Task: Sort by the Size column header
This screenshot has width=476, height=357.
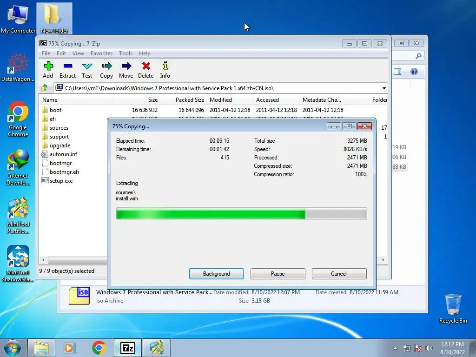Action: point(137,100)
